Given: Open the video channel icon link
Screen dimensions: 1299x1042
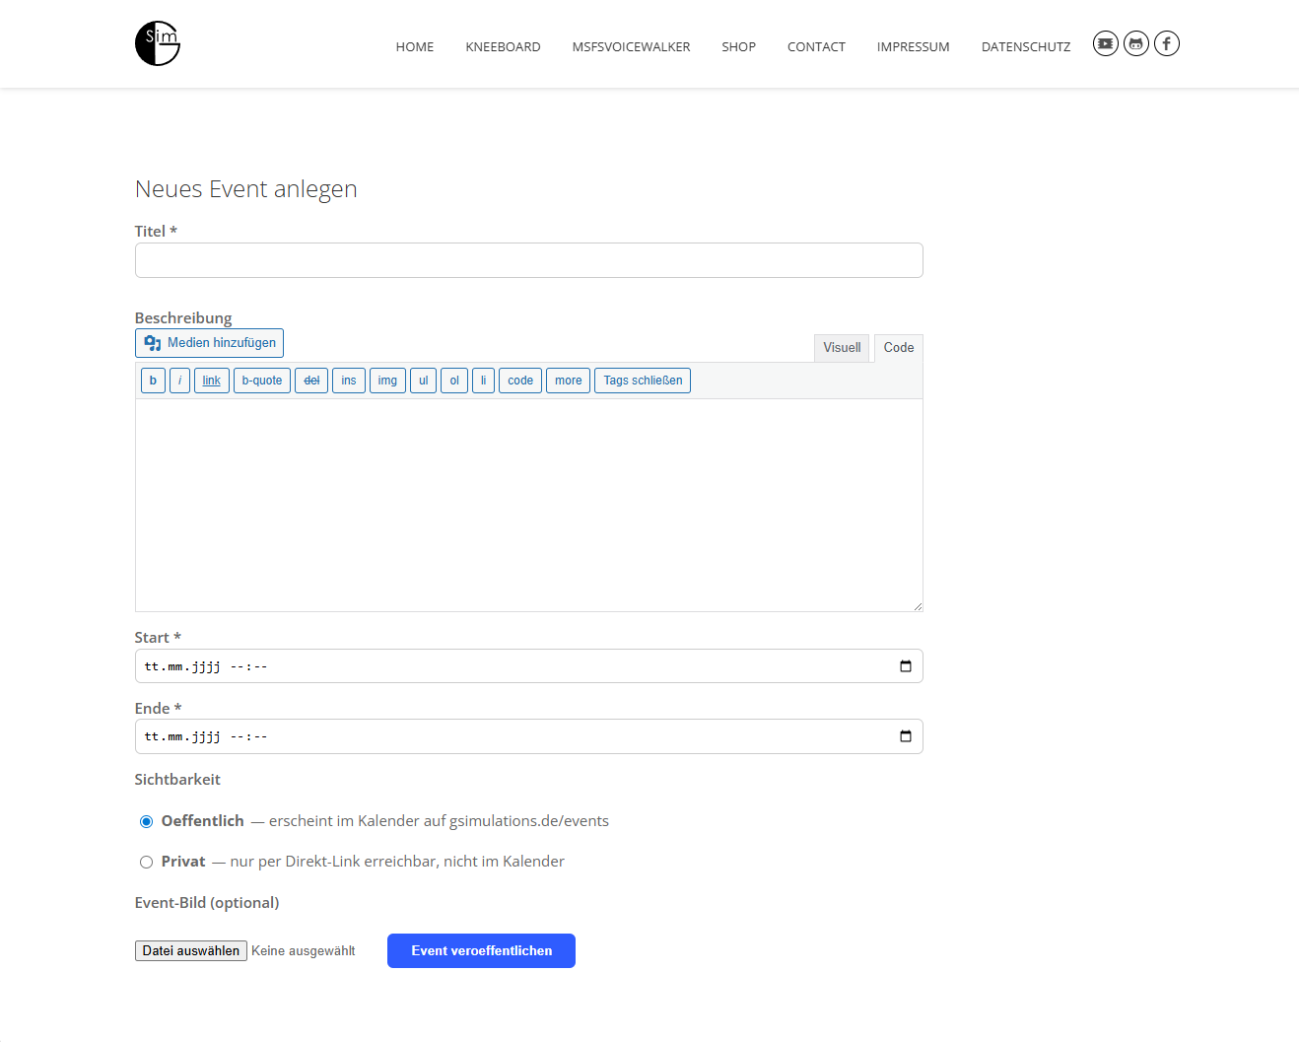Looking at the screenshot, I should (1106, 43).
